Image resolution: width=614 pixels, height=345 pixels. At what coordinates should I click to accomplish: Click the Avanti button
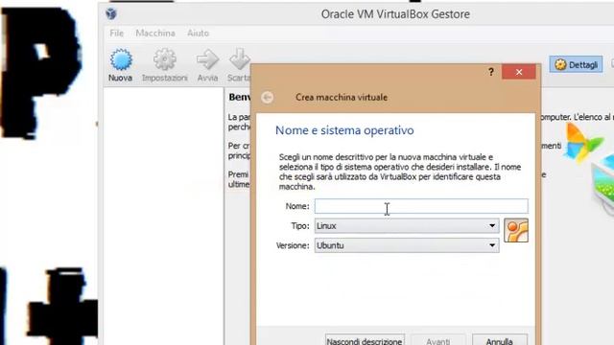click(438, 340)
